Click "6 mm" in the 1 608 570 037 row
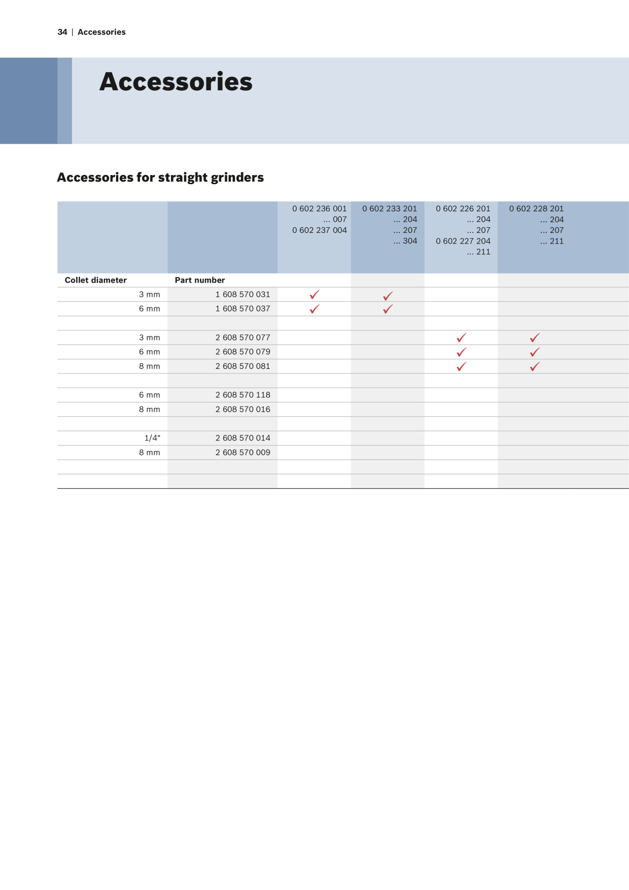The height and width of the screenshot is (890, 629). click(150, 309)
